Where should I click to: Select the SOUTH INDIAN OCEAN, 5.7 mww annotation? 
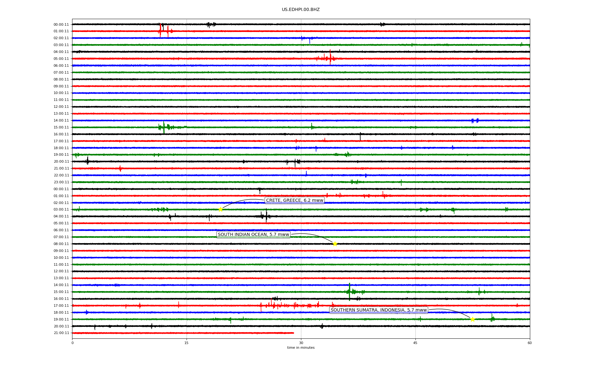point(253,235)
